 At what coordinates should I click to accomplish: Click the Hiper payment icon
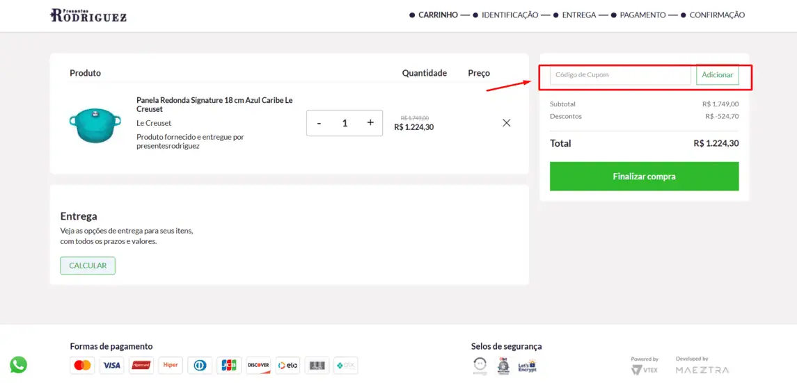point(171,365)
